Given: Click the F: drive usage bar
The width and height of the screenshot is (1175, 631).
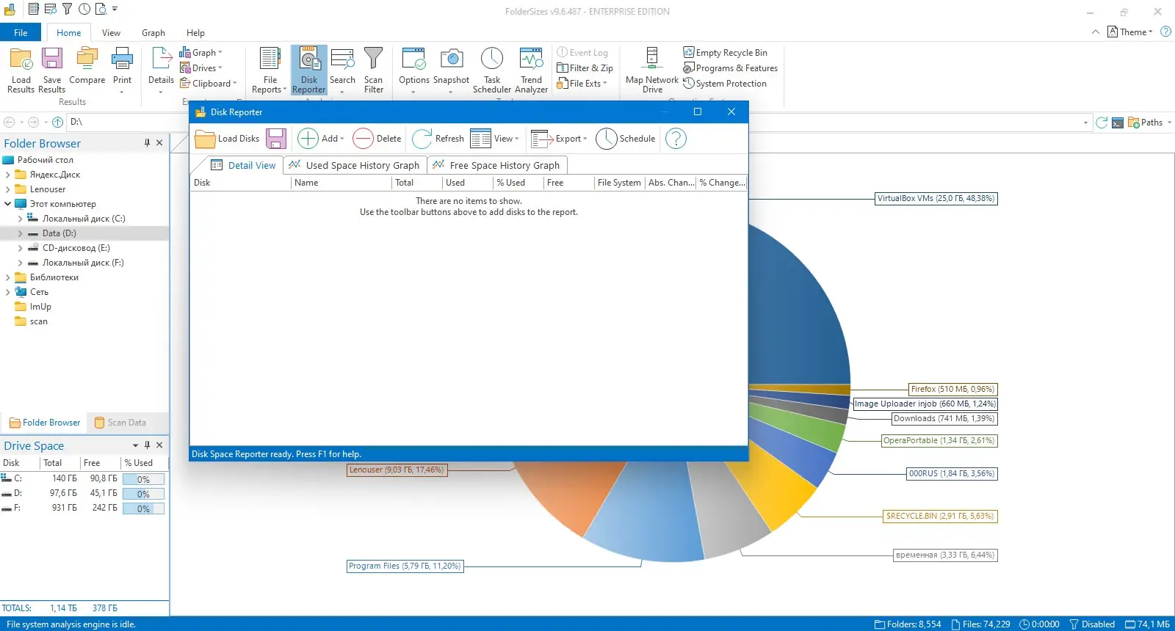Looking at the screenshot, I should [143, 508].
